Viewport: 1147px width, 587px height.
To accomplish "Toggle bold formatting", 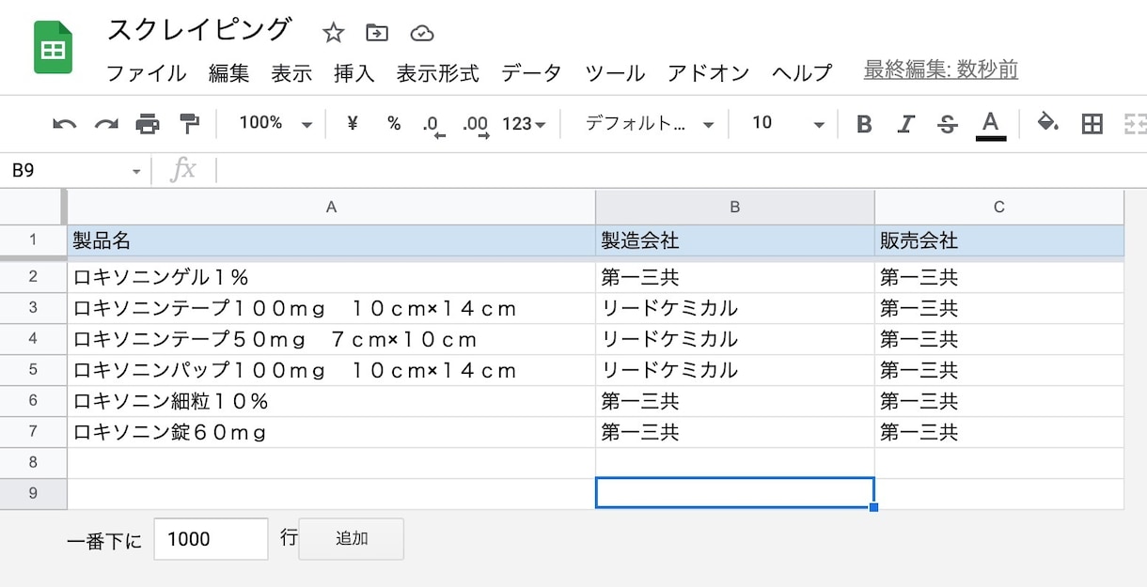I will 864,124.
